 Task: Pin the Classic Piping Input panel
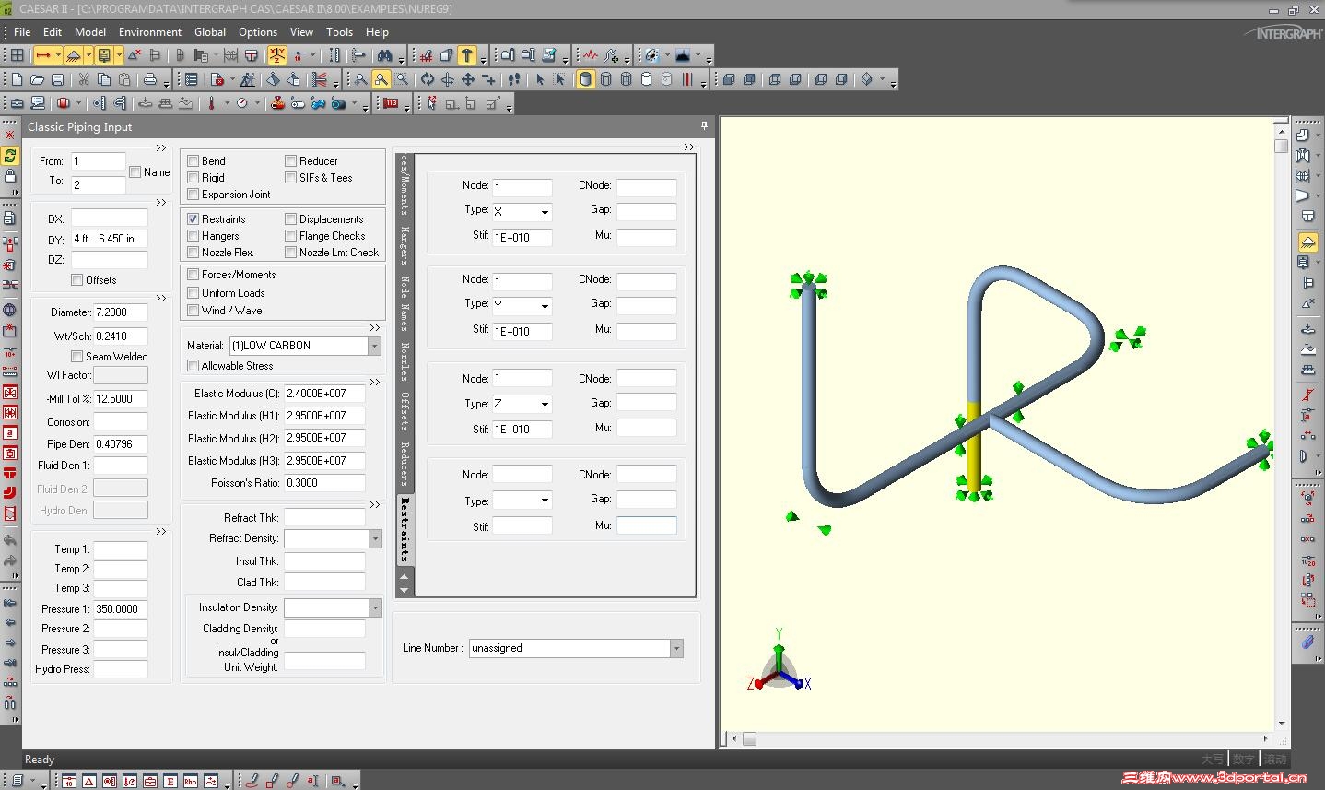(705, 126)
